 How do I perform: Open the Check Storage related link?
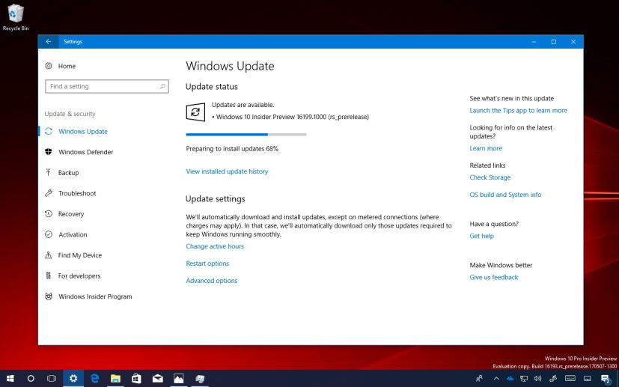click(x=490, y=177)
